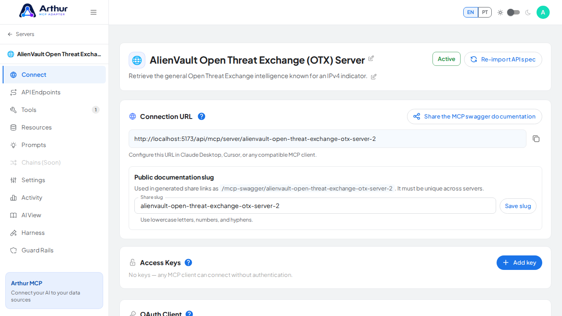Click the Access Keys lock icon
The image size is (562, 316).
coord(133,262)
